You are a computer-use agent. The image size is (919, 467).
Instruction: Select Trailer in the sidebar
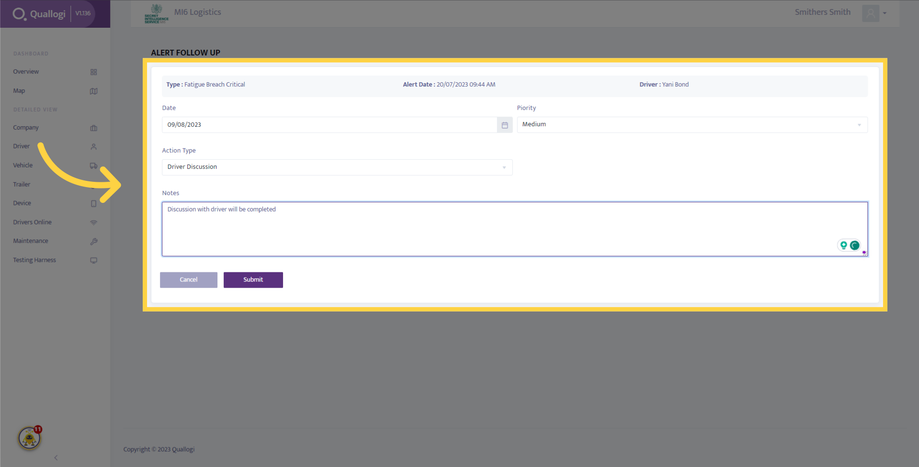click(x=22, y=185)
